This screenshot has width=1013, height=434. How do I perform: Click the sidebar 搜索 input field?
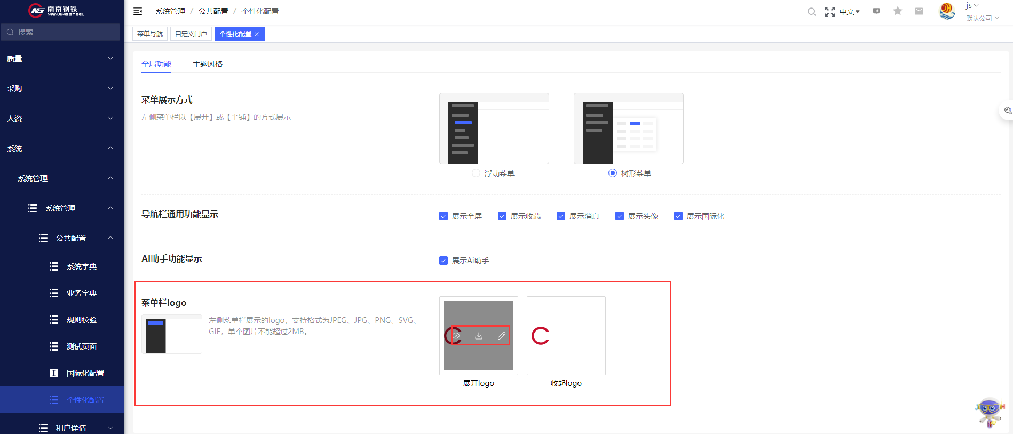coord(60,32)
